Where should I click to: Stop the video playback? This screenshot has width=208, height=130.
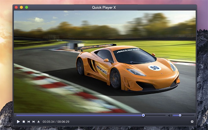24,122
